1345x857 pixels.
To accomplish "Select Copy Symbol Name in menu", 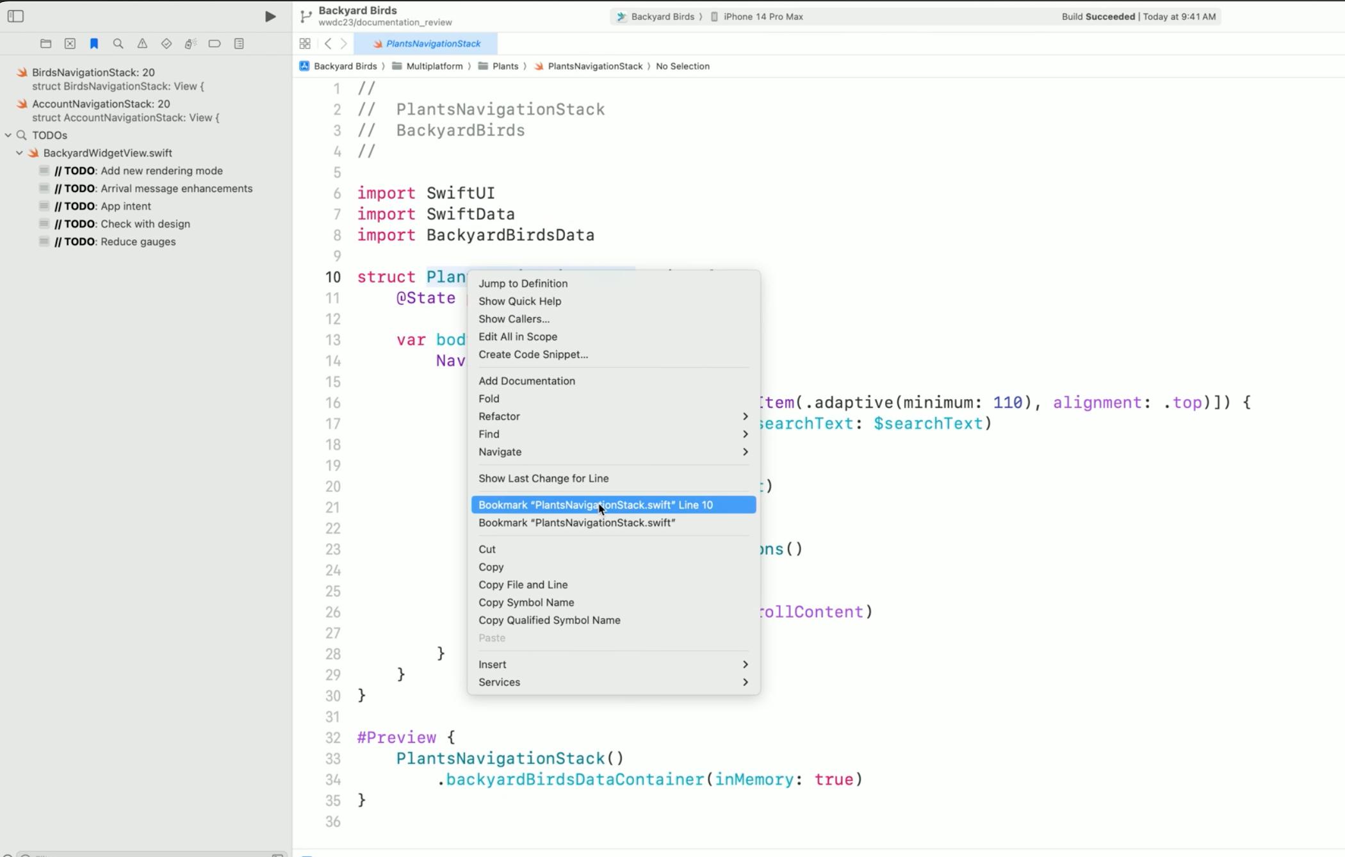I will 526,602.
